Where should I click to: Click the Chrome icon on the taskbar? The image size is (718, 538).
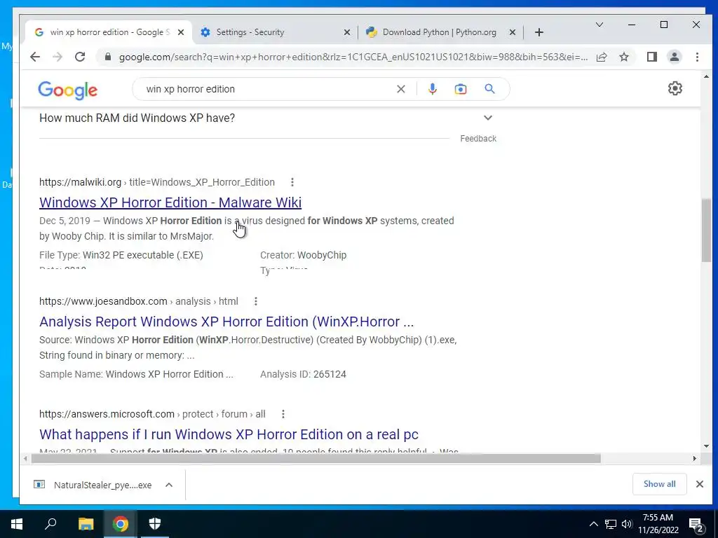[x=121, y=524]
